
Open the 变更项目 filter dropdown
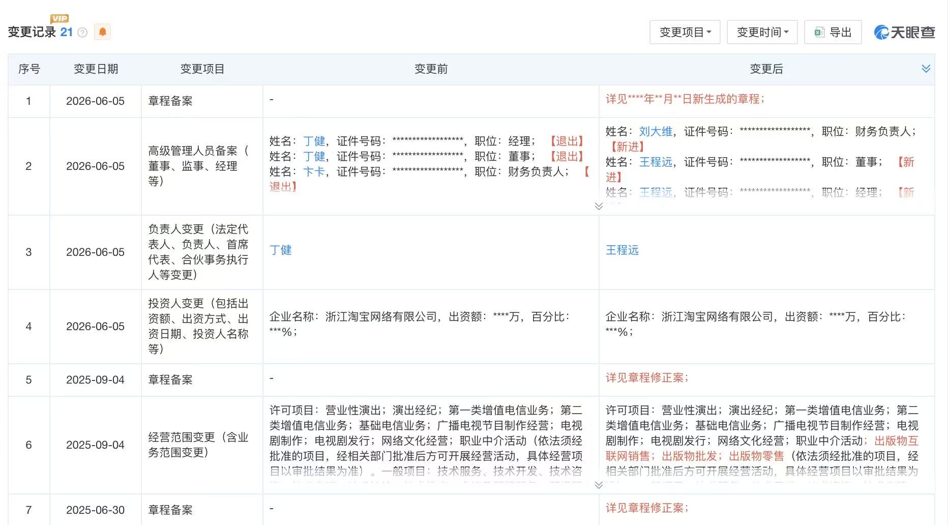(685, 32)
